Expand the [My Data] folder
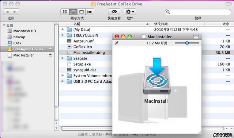The image size is (234, 138). 63,29
